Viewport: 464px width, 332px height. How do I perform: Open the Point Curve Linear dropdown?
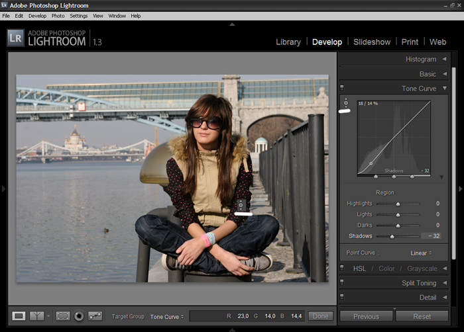(420, 253)
